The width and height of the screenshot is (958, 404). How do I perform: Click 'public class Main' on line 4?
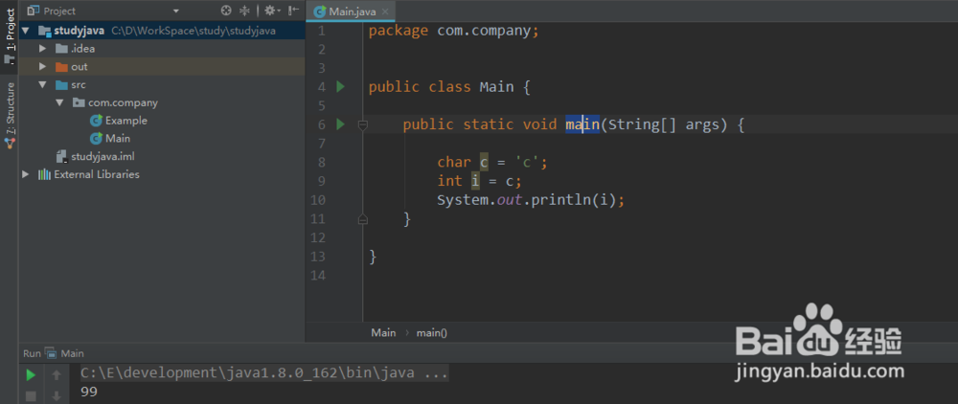(441, 87)
